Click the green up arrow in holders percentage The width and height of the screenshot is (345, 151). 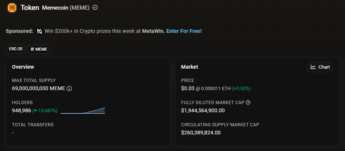[35, 110]
